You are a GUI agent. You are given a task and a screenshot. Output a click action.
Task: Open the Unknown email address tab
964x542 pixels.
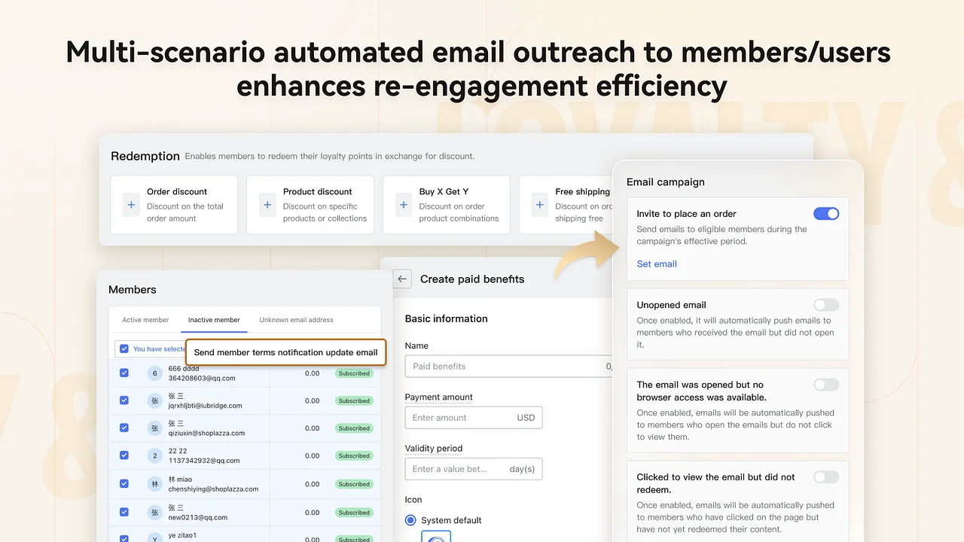[296, 320]
